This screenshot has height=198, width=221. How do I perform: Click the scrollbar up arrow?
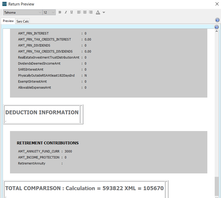(x=217, y=31)
